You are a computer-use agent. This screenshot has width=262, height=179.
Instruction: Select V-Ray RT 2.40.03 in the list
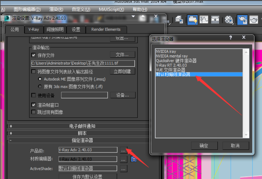tap(199, 65)
